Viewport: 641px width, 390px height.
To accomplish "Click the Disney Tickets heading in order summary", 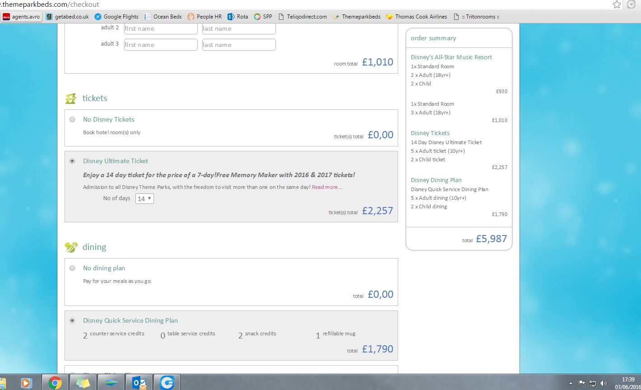I will click(430, 133).
